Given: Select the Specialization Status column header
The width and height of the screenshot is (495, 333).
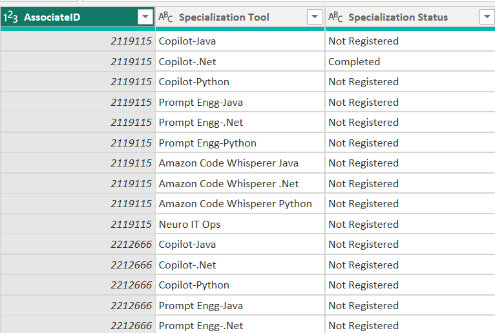Looking at the screenshot, I should 410,17.
